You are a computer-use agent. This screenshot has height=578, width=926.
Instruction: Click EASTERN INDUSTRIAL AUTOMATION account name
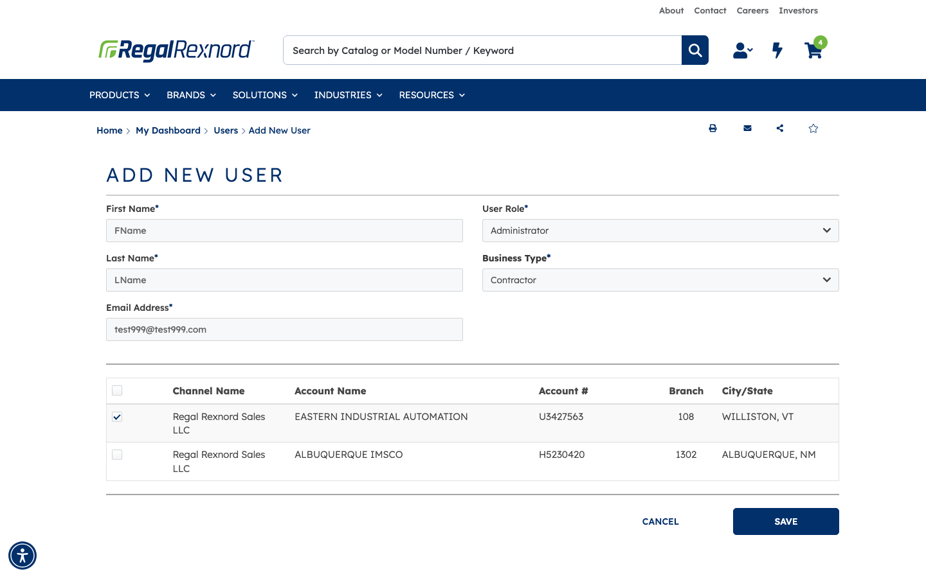click(x=381, y=417)
